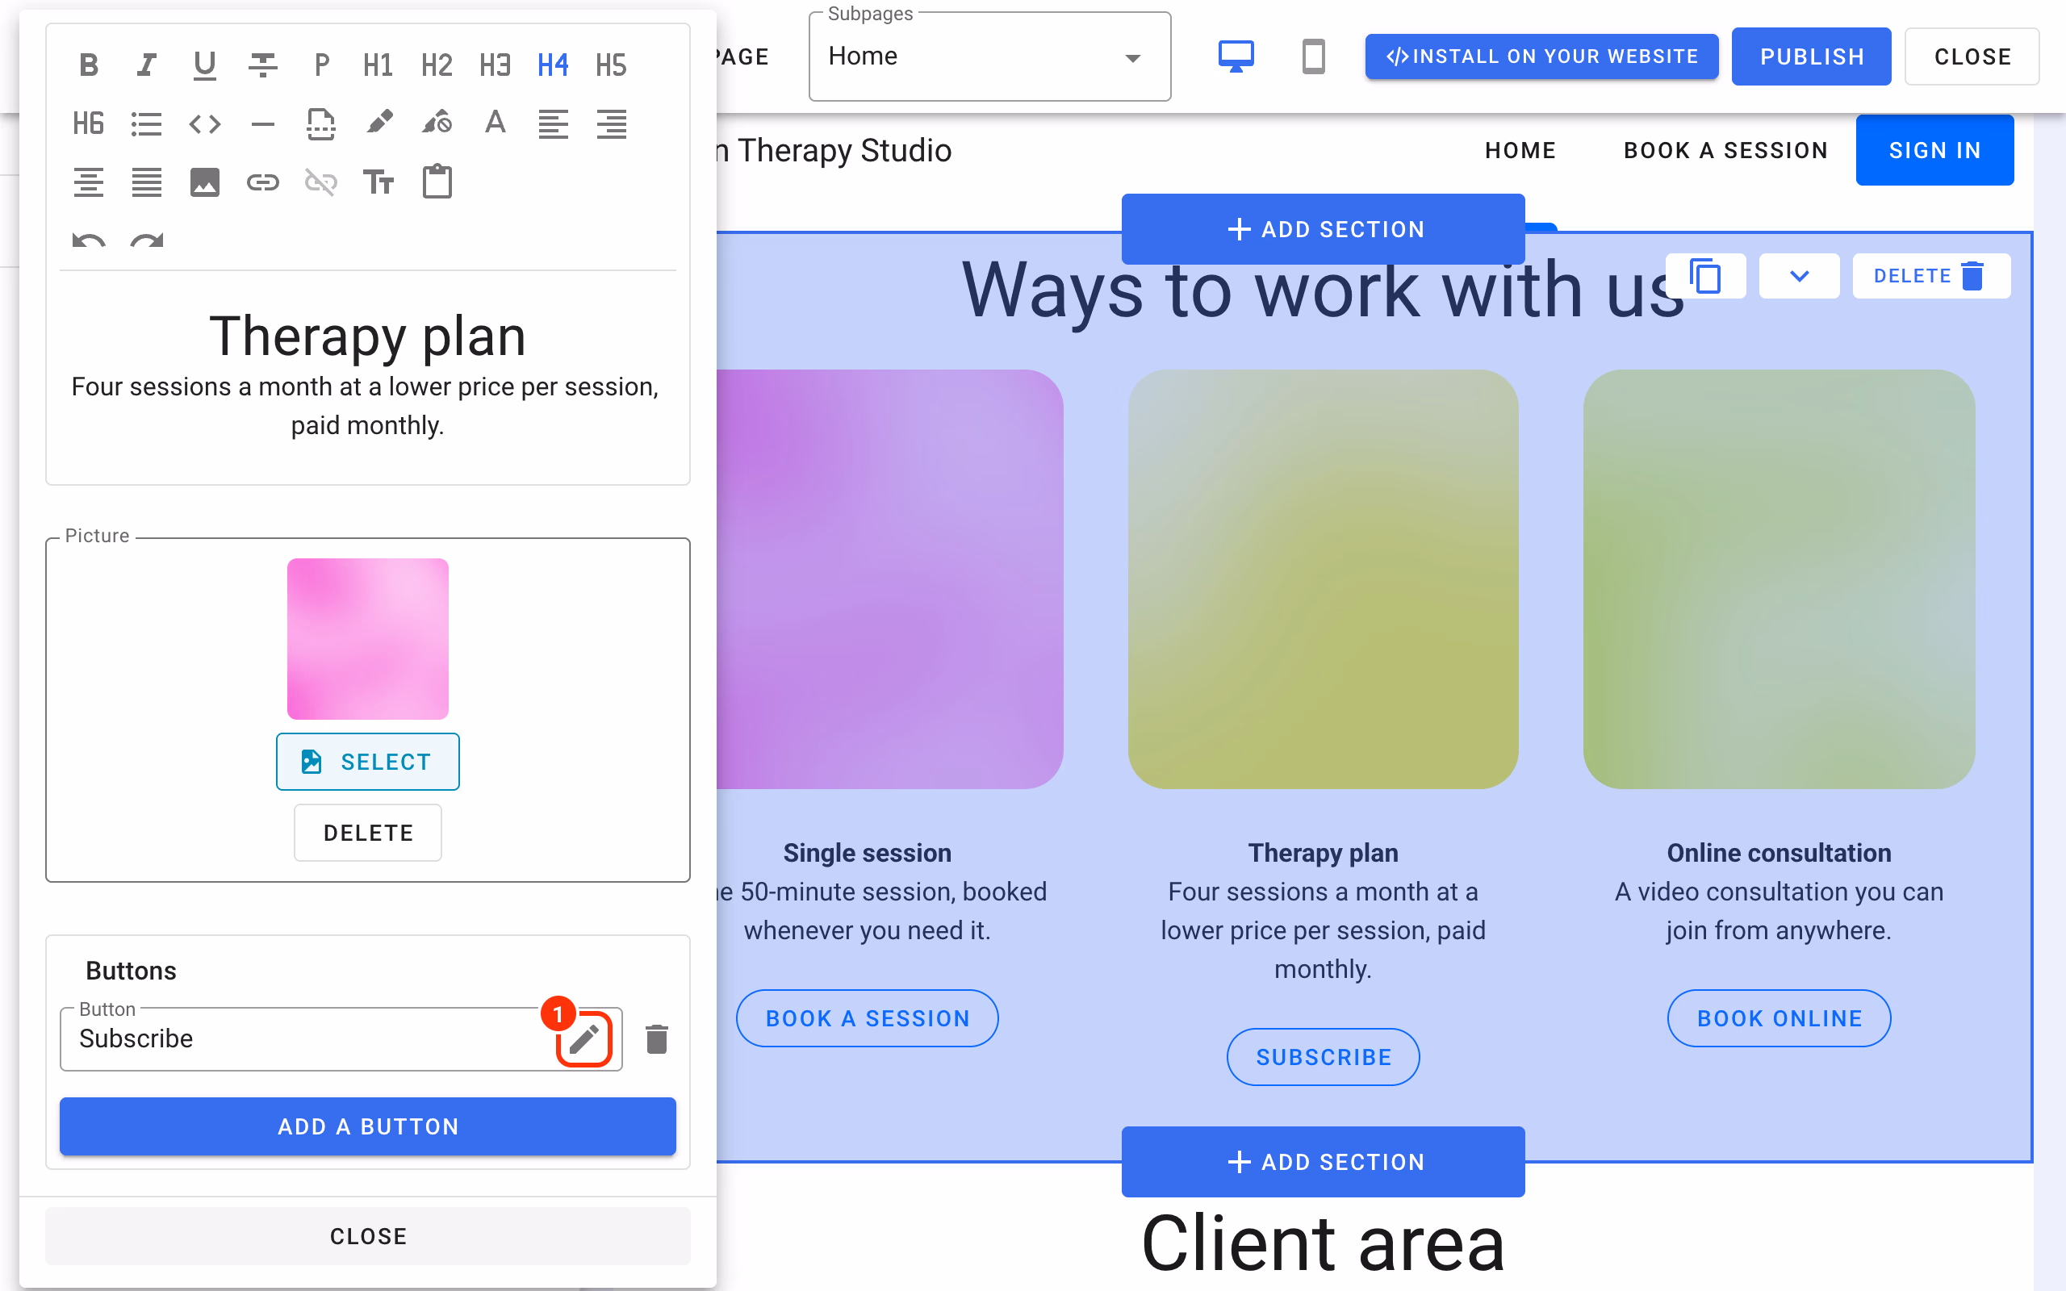Insert a horizontal rule line
This screenshot has height=1291, width=2066.
coord(263,123)
